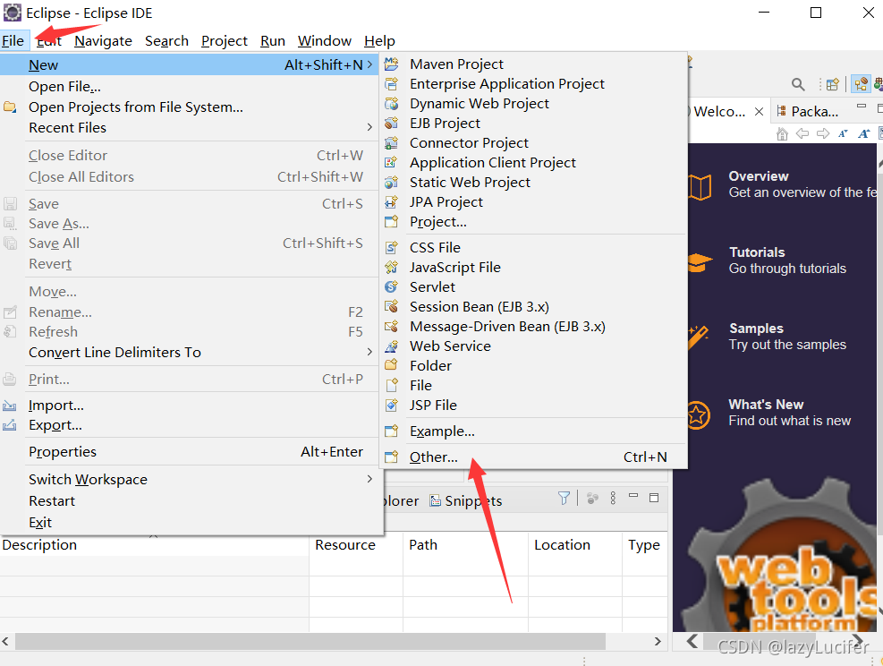Open the Project menu
Screen dimensions: 883x666
225,41
